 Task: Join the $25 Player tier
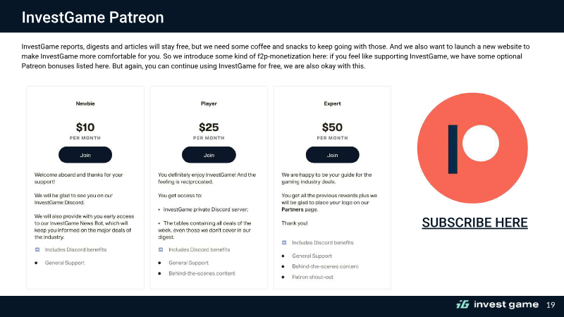point(209,155)
